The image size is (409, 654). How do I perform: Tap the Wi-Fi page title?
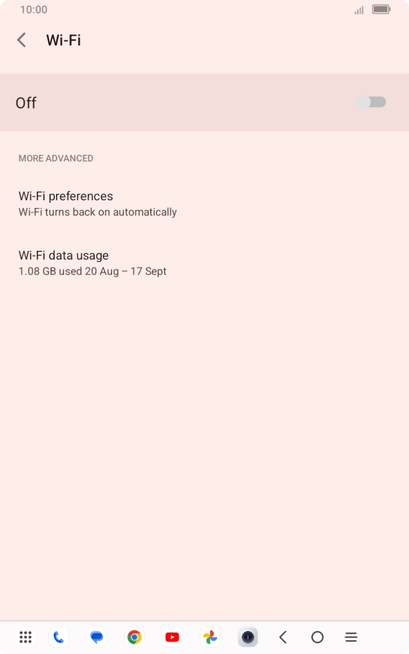coord(64,40)
